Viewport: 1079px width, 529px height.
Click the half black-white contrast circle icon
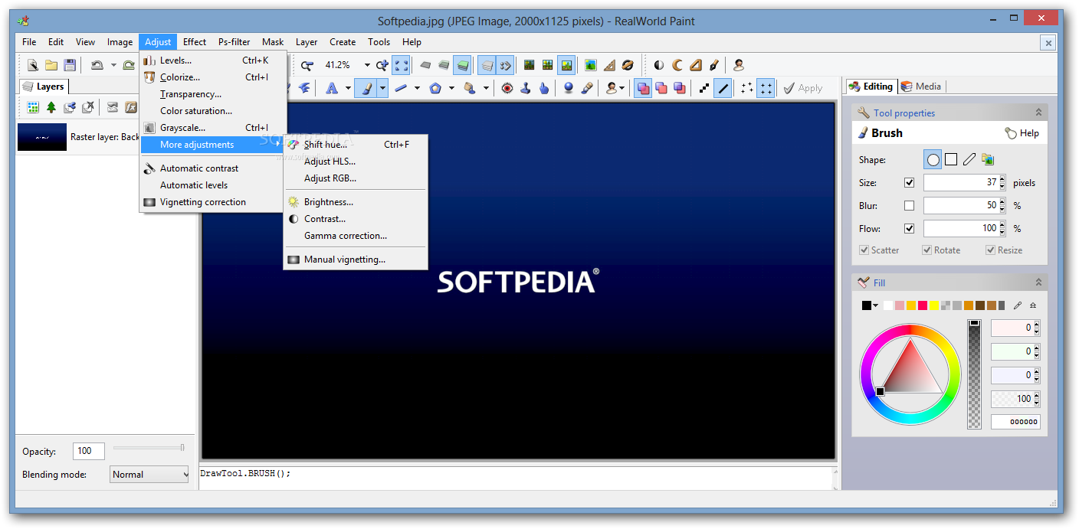658,65
